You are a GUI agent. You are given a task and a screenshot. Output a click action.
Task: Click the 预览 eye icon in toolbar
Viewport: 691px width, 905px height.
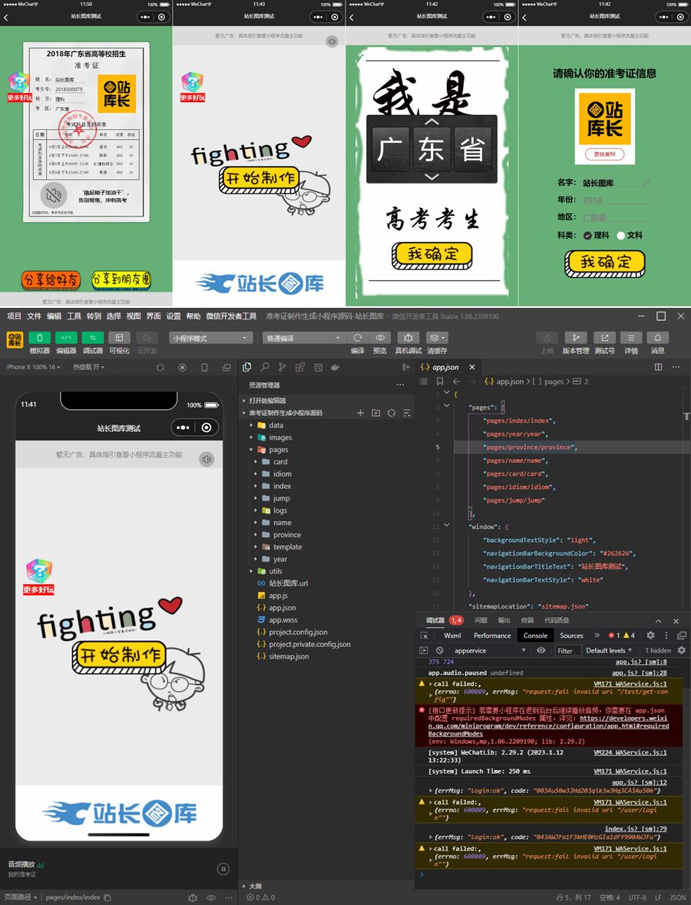379,338
